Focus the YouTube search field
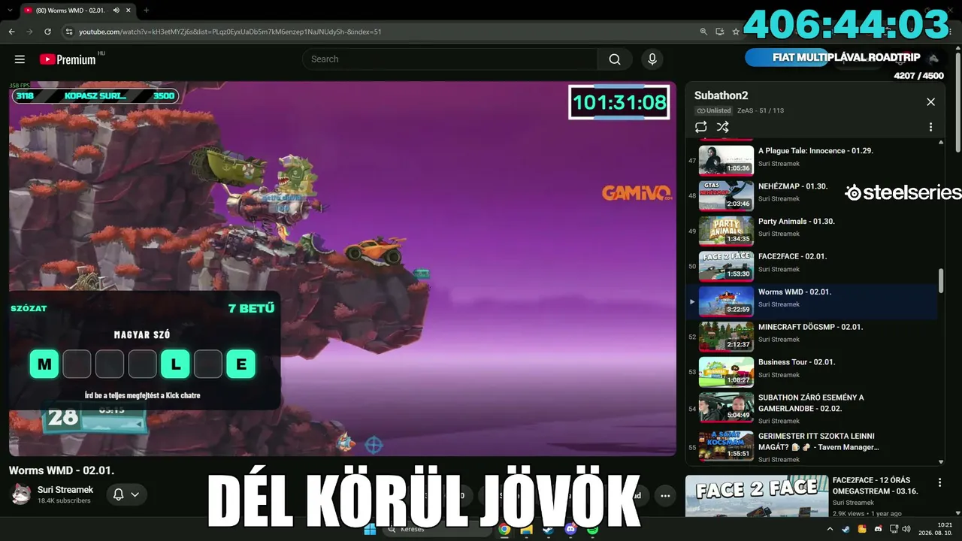 coord(450,59)
